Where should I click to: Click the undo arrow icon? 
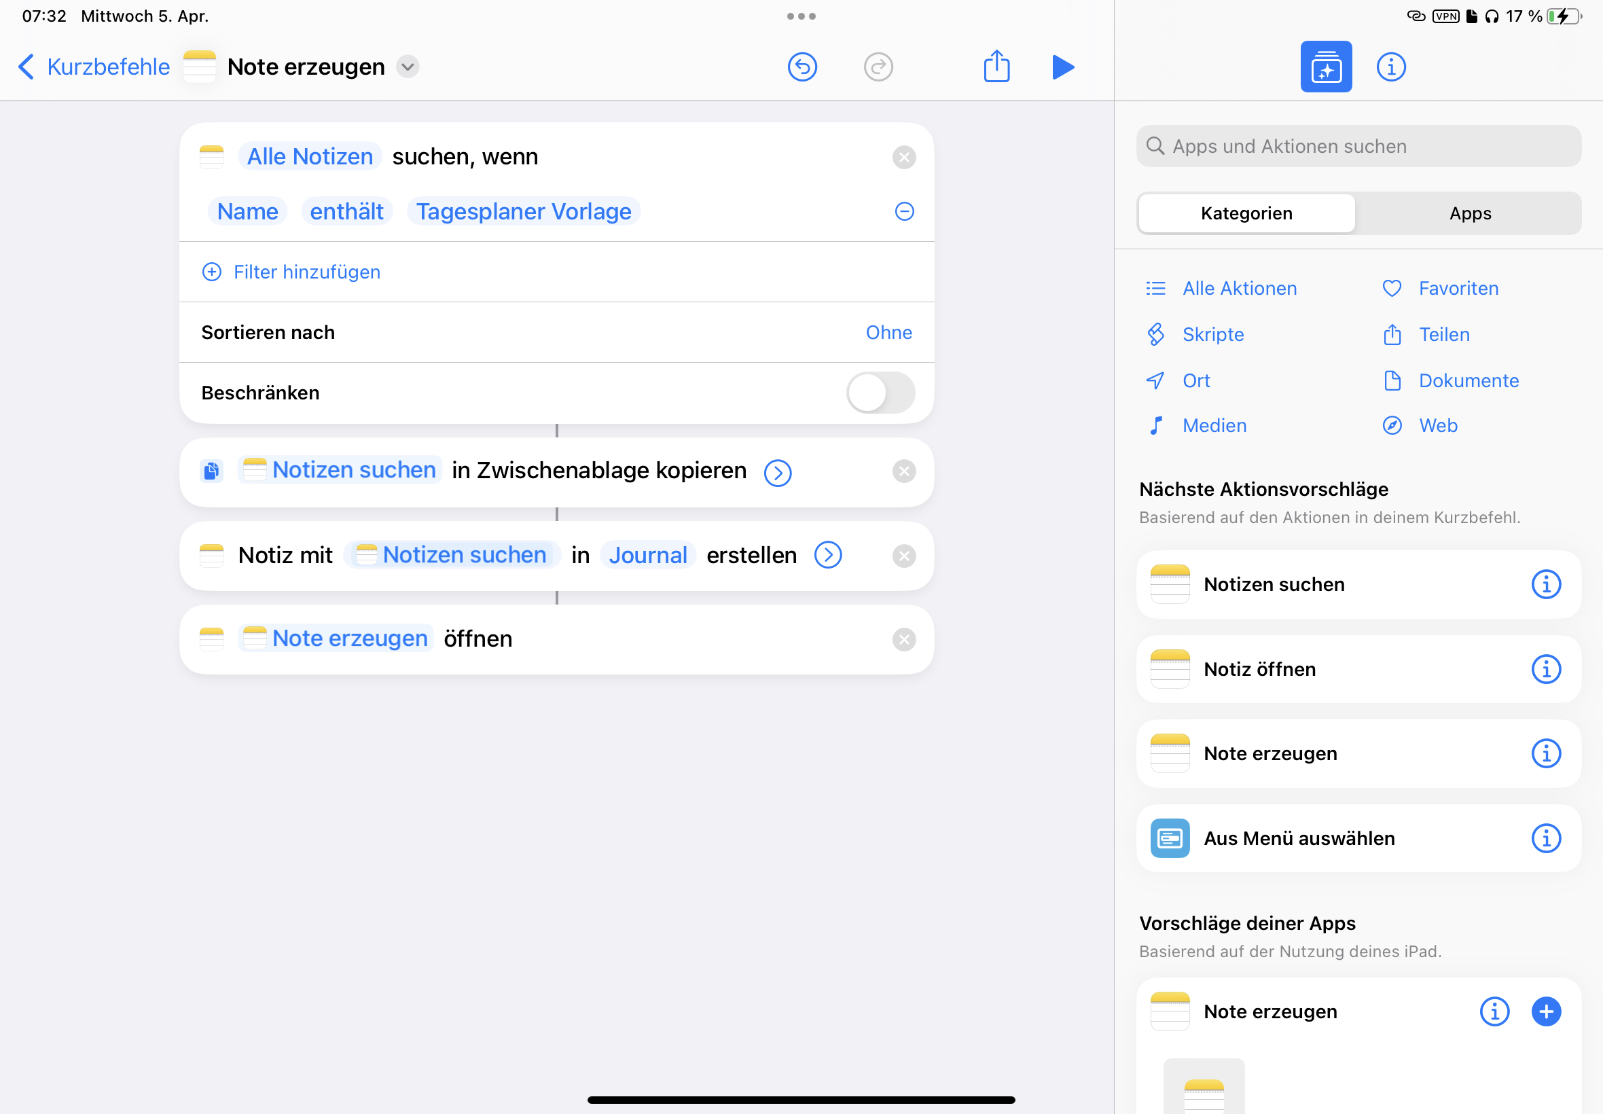(802, 67)
